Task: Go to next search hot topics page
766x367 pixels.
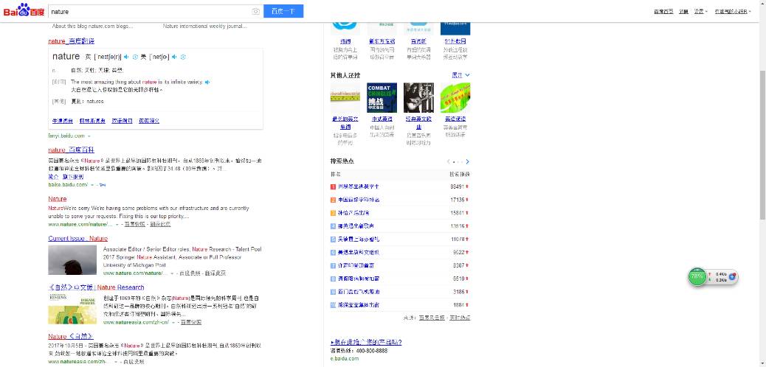Action: 468,161
